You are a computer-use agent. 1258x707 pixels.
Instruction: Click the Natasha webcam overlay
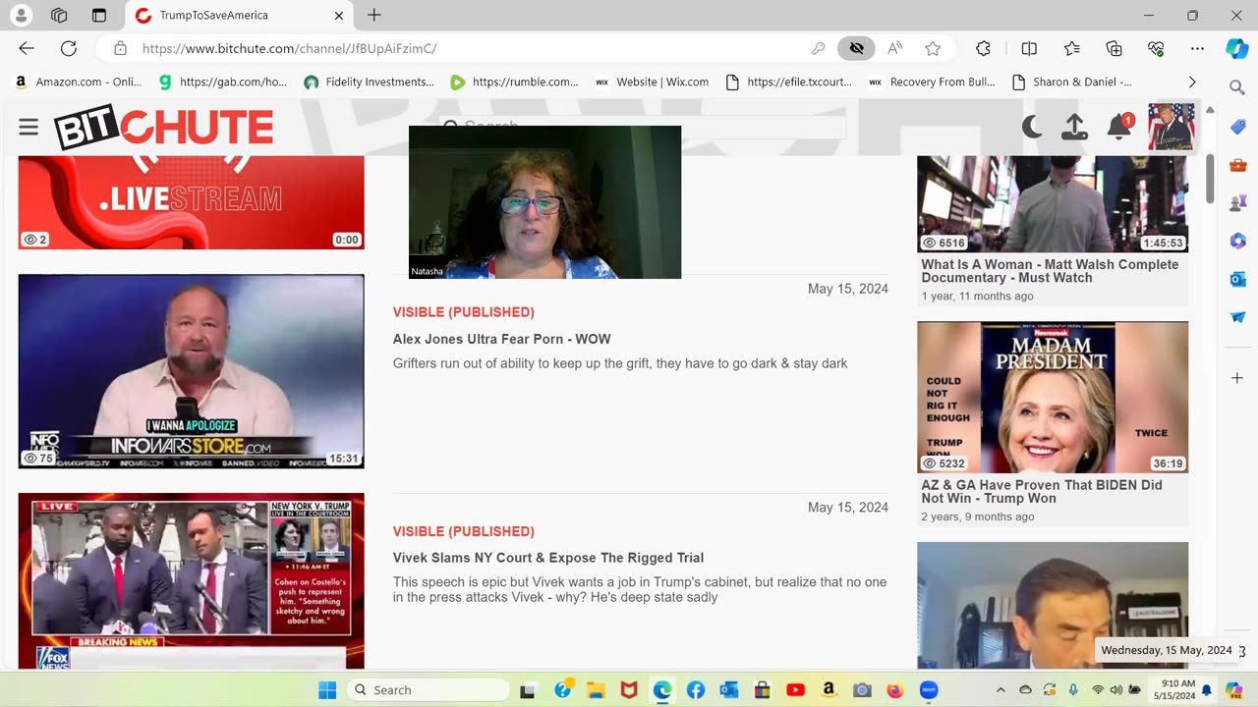point(544,202)
